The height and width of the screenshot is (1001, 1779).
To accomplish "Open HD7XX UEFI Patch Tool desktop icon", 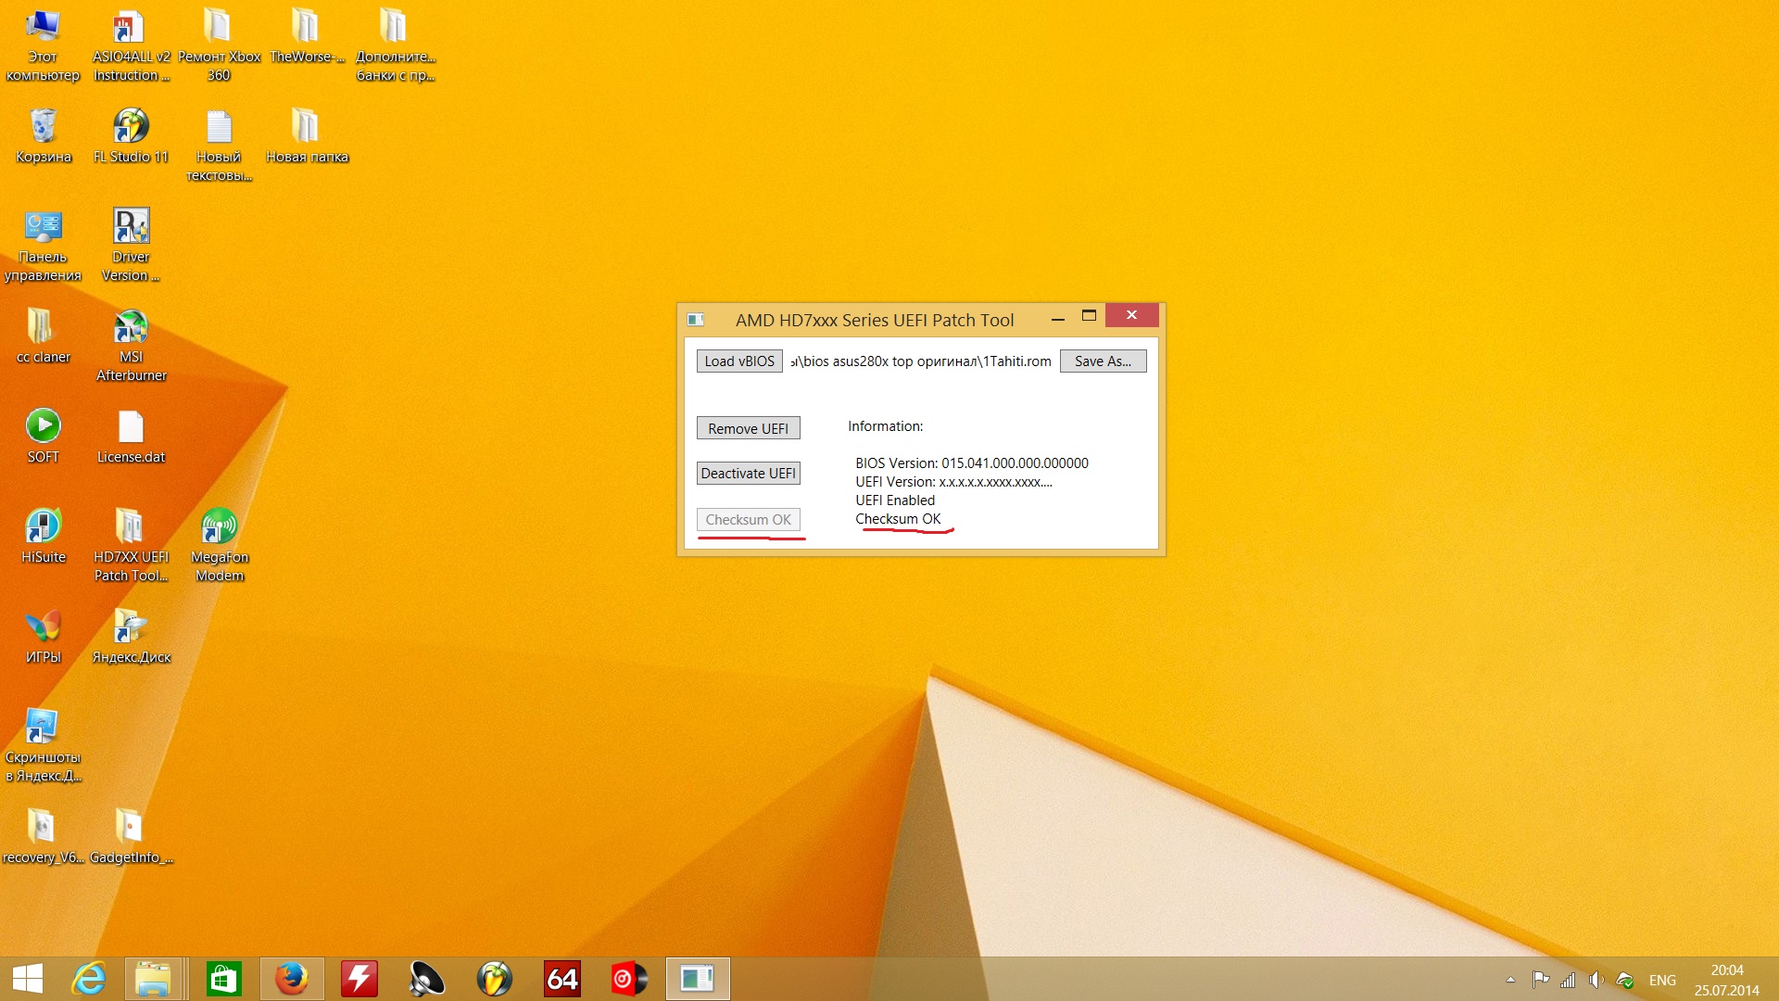I will [131, 545].
